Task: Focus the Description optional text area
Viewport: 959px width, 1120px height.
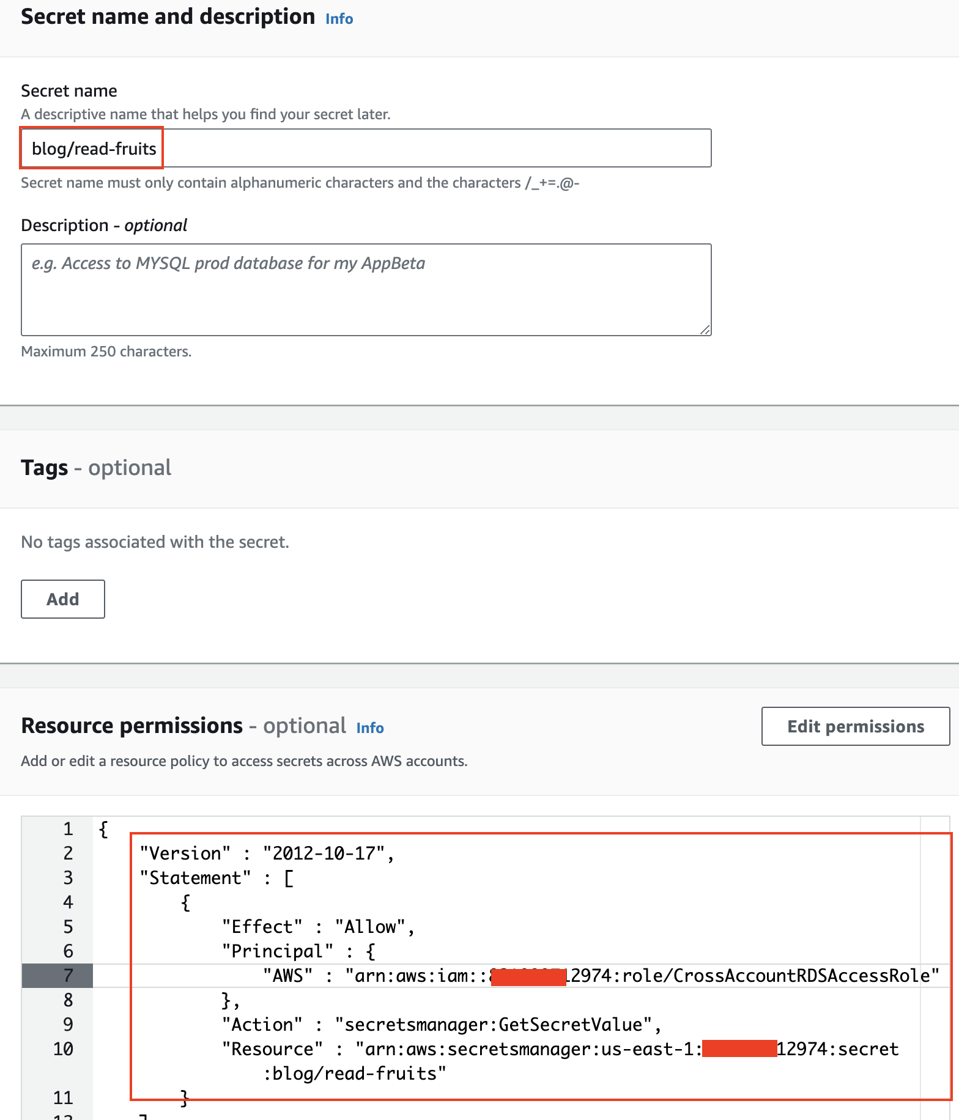Action: tap(366, 290)
